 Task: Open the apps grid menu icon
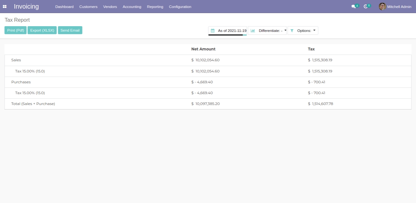pyautogui.click(x=5, y=6)
